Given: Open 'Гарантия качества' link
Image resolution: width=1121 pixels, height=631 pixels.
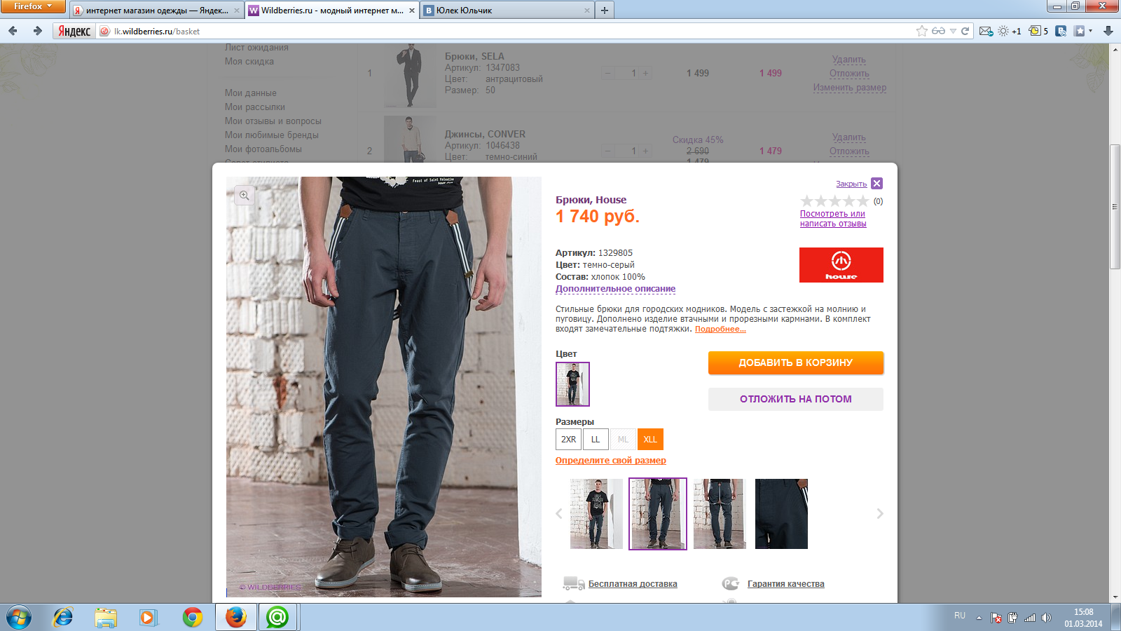Looking at the screenshot, I should (x=786, y=584).
